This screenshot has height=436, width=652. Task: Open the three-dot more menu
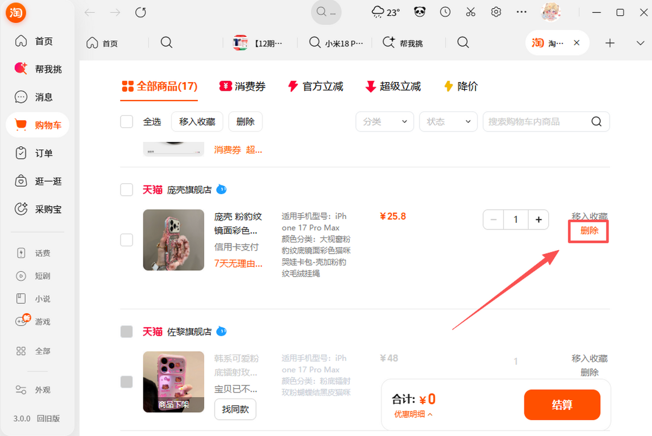coord(522,12)
